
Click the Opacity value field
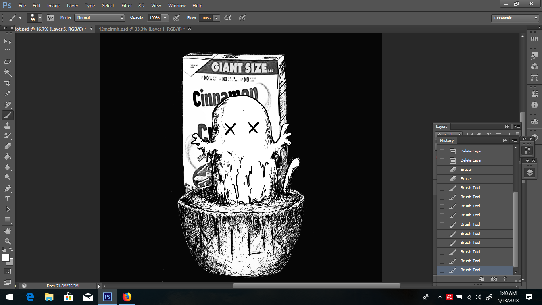point(155,18)
